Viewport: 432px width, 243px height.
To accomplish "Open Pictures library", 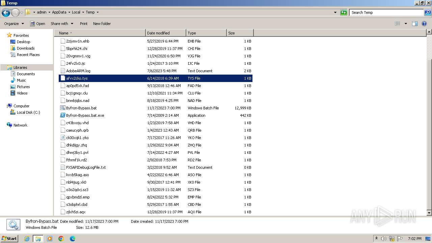I will [23, 87].
